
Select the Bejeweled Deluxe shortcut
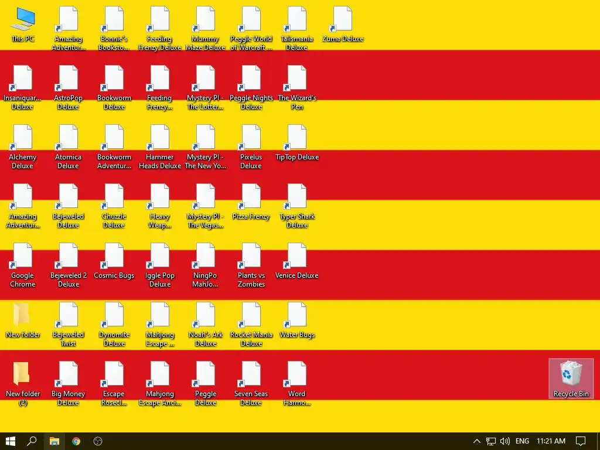tap(68, 206)
